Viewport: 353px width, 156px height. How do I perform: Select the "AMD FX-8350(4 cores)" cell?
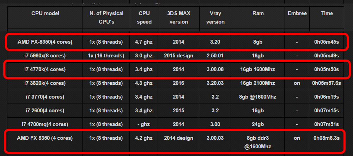pos(45,42)
